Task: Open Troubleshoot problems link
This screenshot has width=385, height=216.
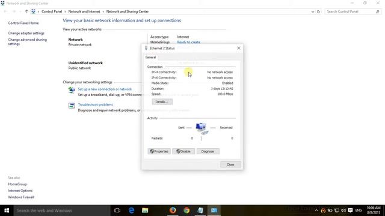Action: click(95, 104)
